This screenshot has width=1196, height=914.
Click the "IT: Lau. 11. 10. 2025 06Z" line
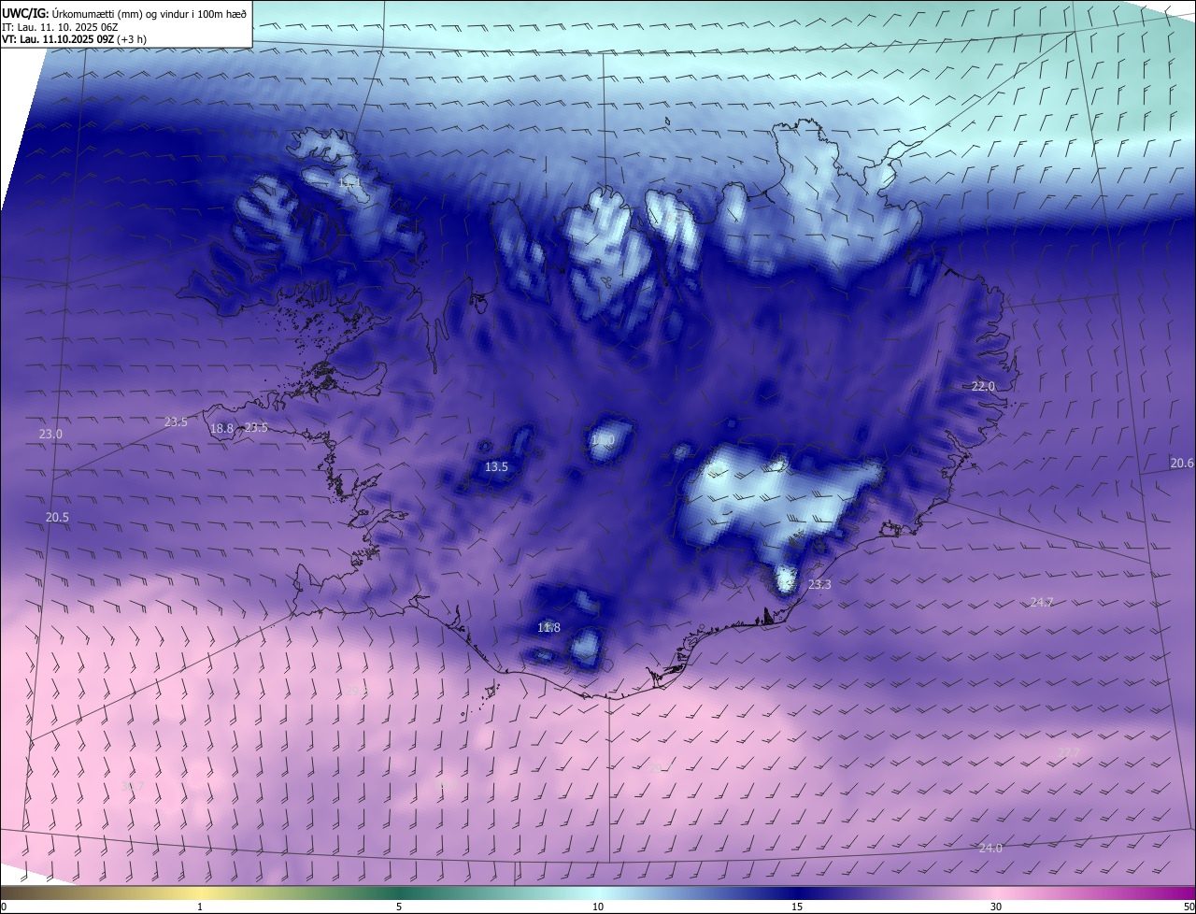pos(61,26)
